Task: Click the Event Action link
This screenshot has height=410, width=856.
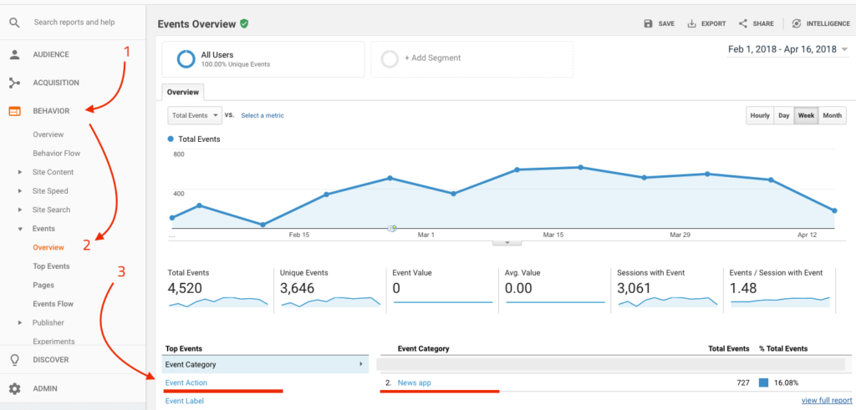Action: click(186, 382)
